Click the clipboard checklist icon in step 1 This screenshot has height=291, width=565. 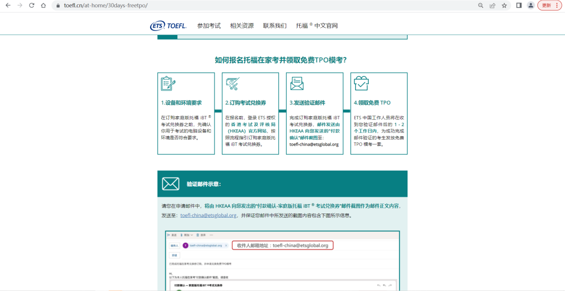168,83
